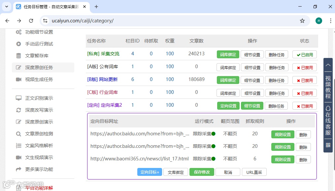Click 细节设置 for 公有词库 task
This screenshot has width=335, height=191.
(252, 68)
